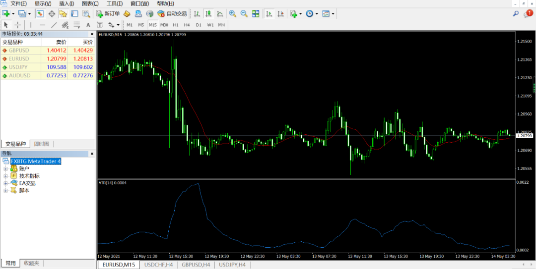
Task: Open the new chart dropdown arrow
Action: [x=13, y=14]
